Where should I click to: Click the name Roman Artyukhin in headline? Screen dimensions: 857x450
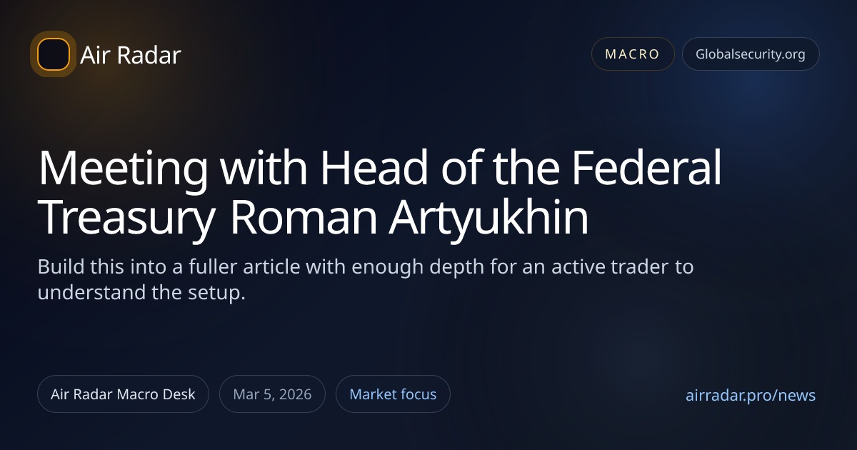coord(409,219)
